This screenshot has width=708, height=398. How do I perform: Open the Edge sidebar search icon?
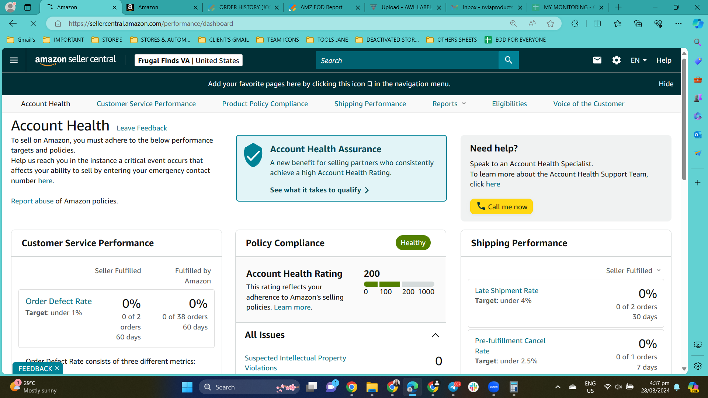[x=698, y=42]
